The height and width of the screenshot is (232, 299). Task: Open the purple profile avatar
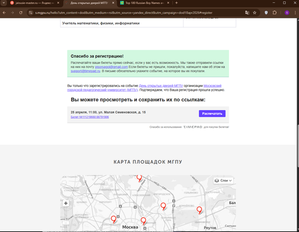tap(287, 13)
